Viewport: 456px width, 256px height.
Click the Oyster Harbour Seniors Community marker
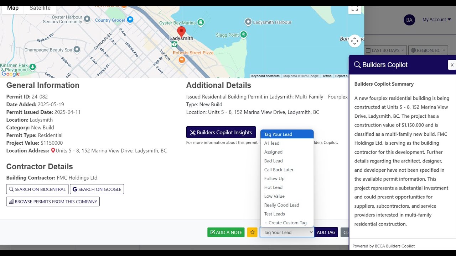click(x=87, y=19)
